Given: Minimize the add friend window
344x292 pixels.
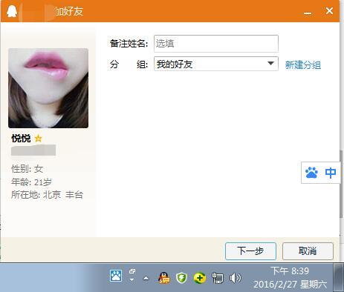Looking at the screenshot, I should 308,12.
